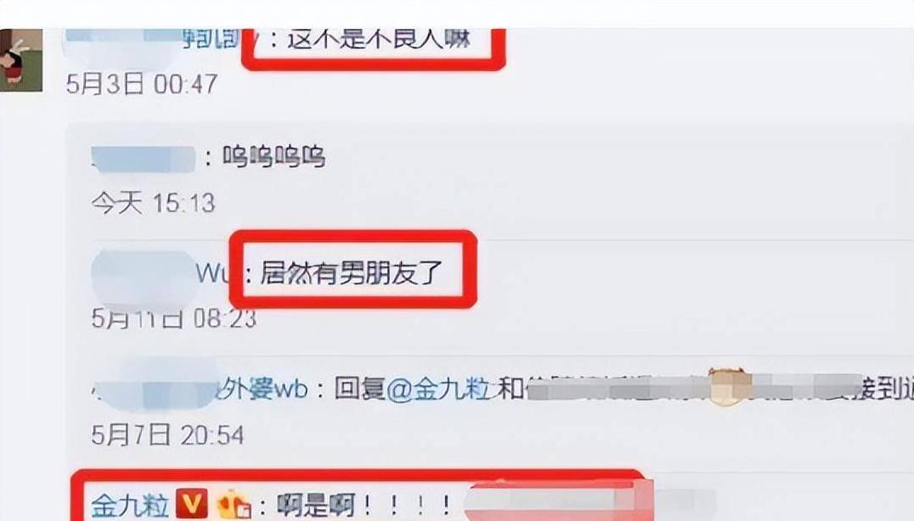
Task: Open the 金九粒 user profile name
Action: click(130, 505)
